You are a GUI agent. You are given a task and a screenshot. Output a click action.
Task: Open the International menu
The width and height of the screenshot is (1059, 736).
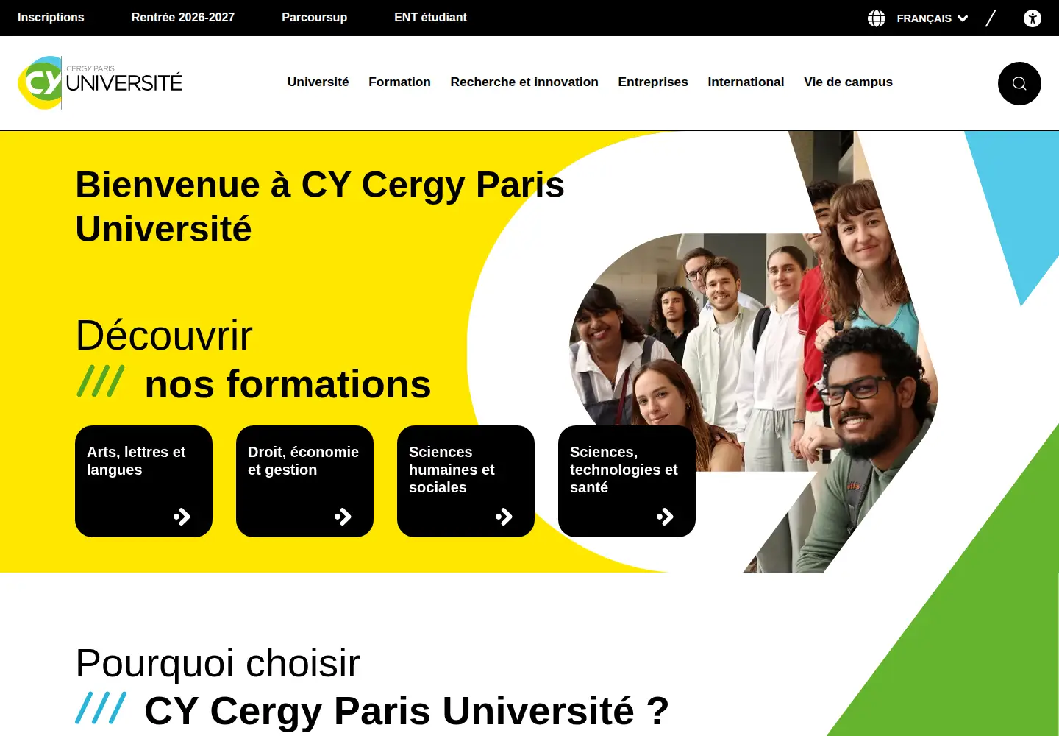click(746, 82)
